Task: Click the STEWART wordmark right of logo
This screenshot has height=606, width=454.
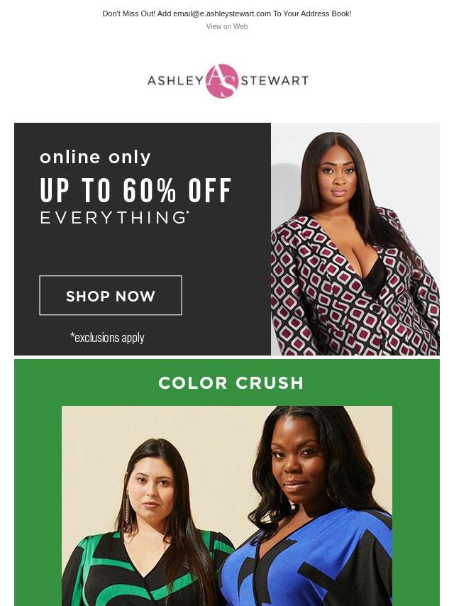Action: click(275, 81)
